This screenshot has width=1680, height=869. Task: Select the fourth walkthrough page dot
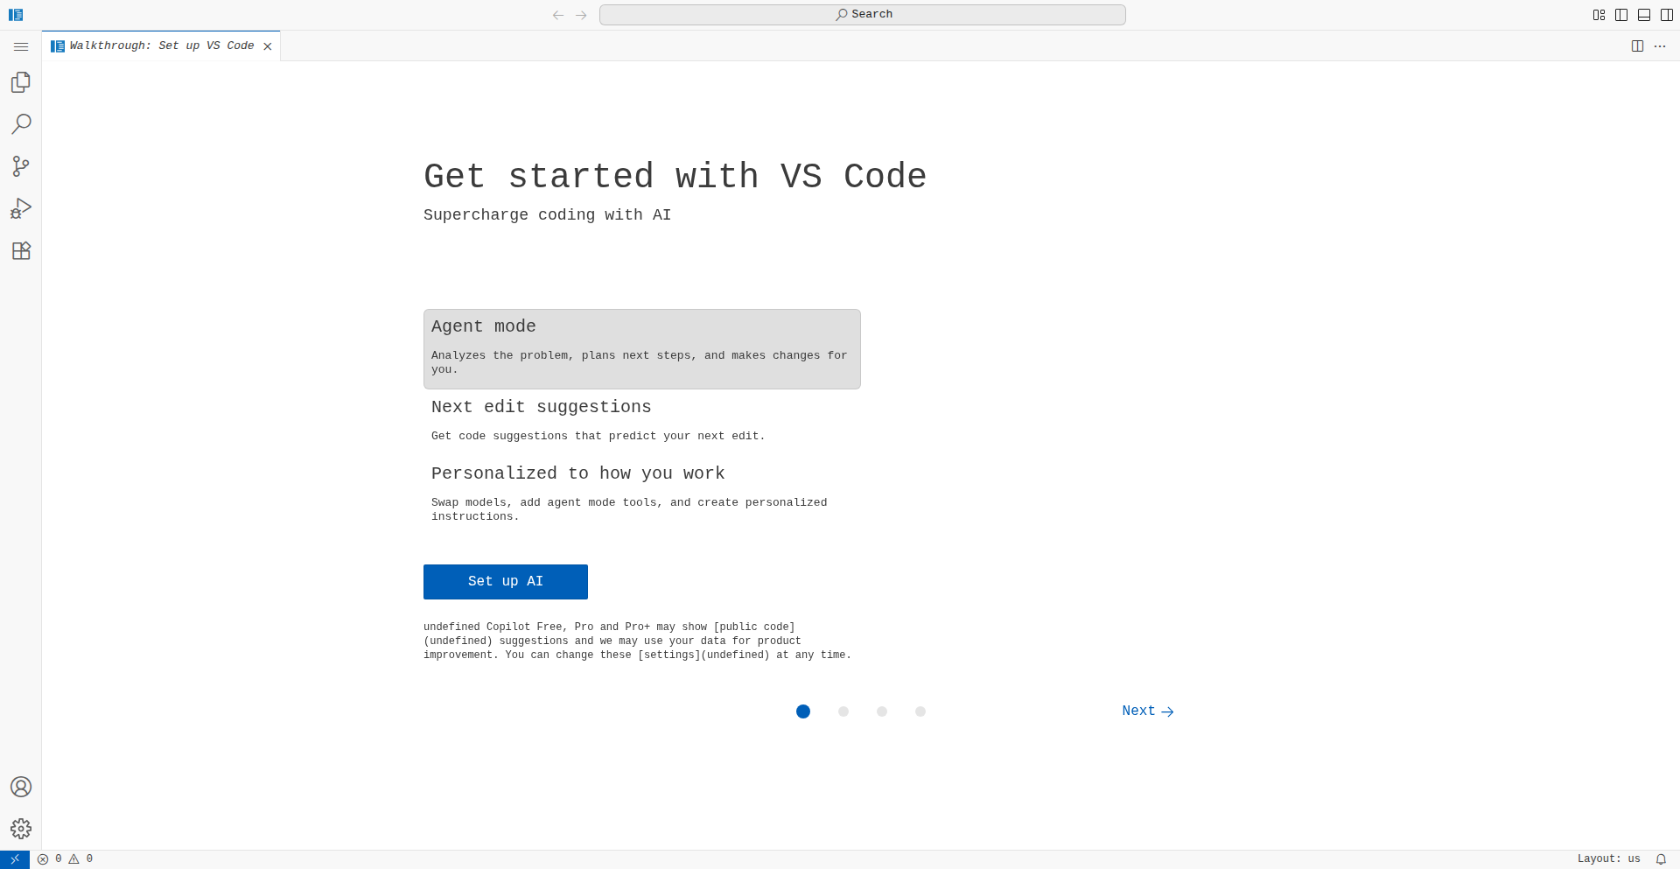click(x=920, y=711)
